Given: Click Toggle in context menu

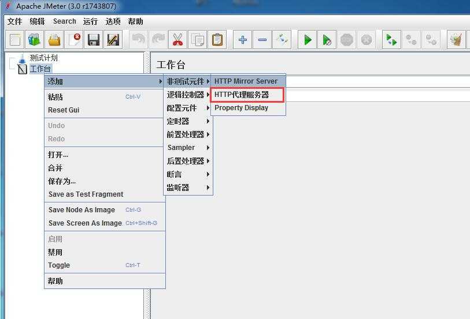Looking at the screenshot, I should (105, 265).
